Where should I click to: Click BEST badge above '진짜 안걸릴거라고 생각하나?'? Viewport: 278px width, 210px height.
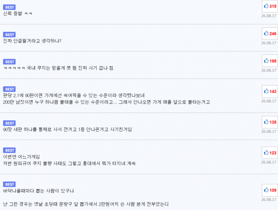[x=9, y=34]
